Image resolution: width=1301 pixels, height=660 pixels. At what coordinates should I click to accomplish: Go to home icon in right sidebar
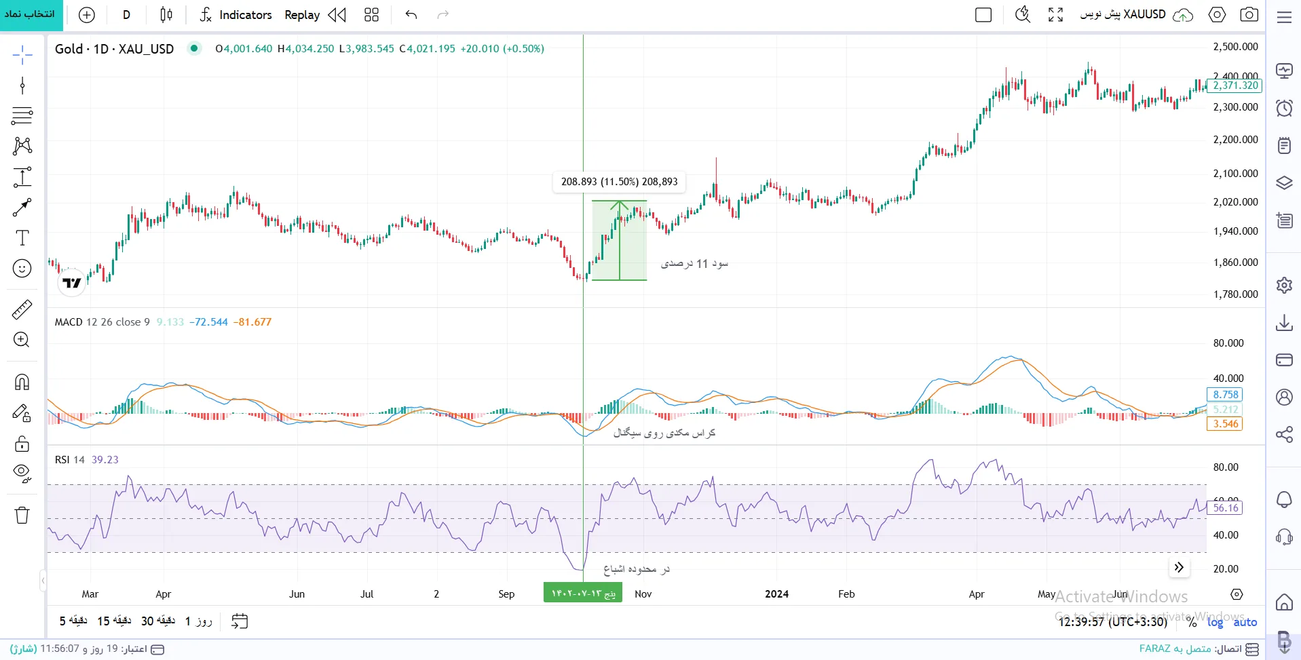tap(1284, 602)
